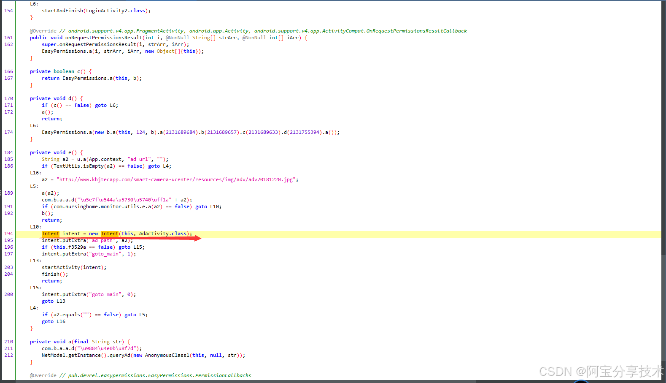Click the khjtecapp.com URL string
666x383 pixels.
(x=176, y=179)
